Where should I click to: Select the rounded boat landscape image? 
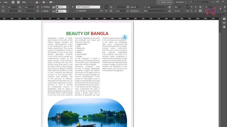88,113
